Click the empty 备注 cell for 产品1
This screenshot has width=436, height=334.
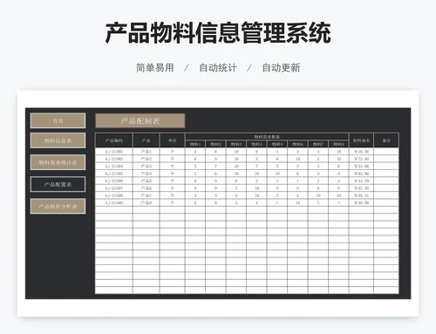pos(386,152)
